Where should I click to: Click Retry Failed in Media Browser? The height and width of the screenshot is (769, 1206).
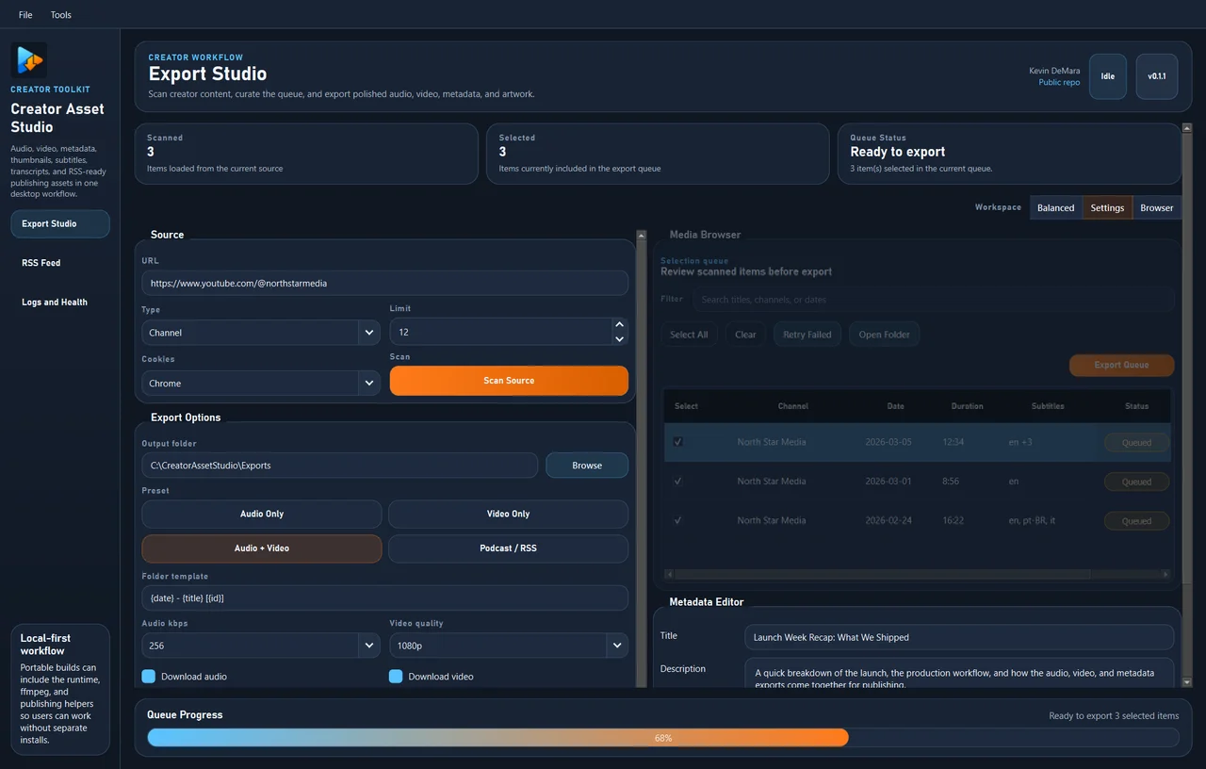(807, 335)
